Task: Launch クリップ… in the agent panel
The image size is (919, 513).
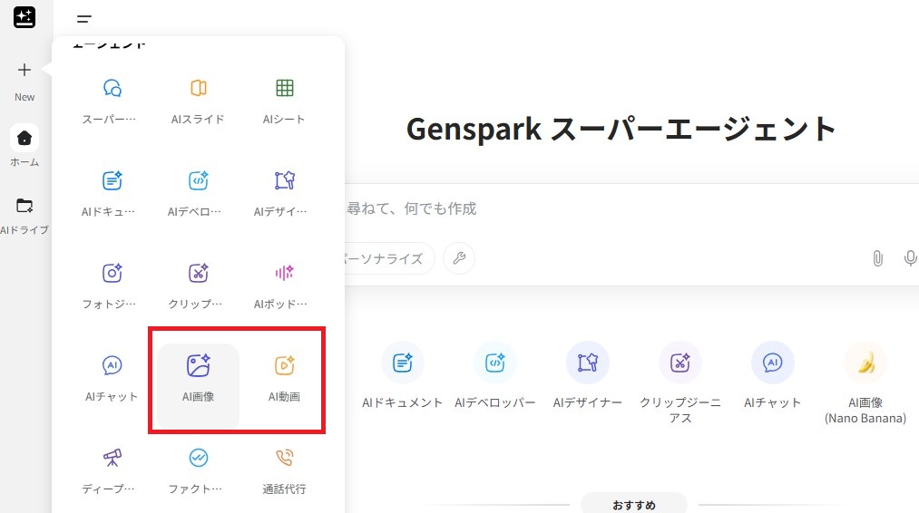Action: [198, 287]
